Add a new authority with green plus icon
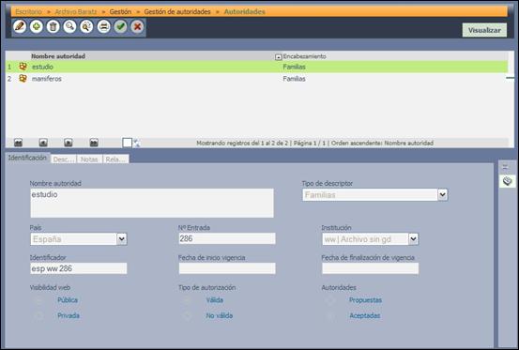This screenshot has width=519, height=350. click(37, 26)
